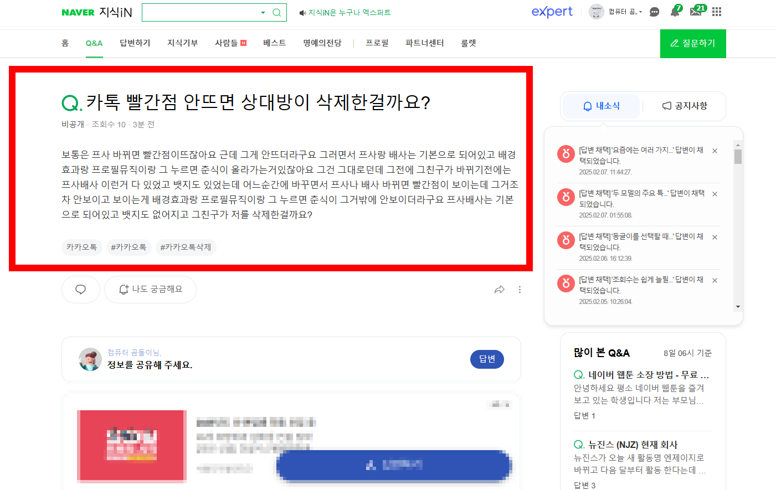Image resolution: width=776 pixels, height=490 pixels.
Task: Open 프로필 menu item
Action: [377, 43]
